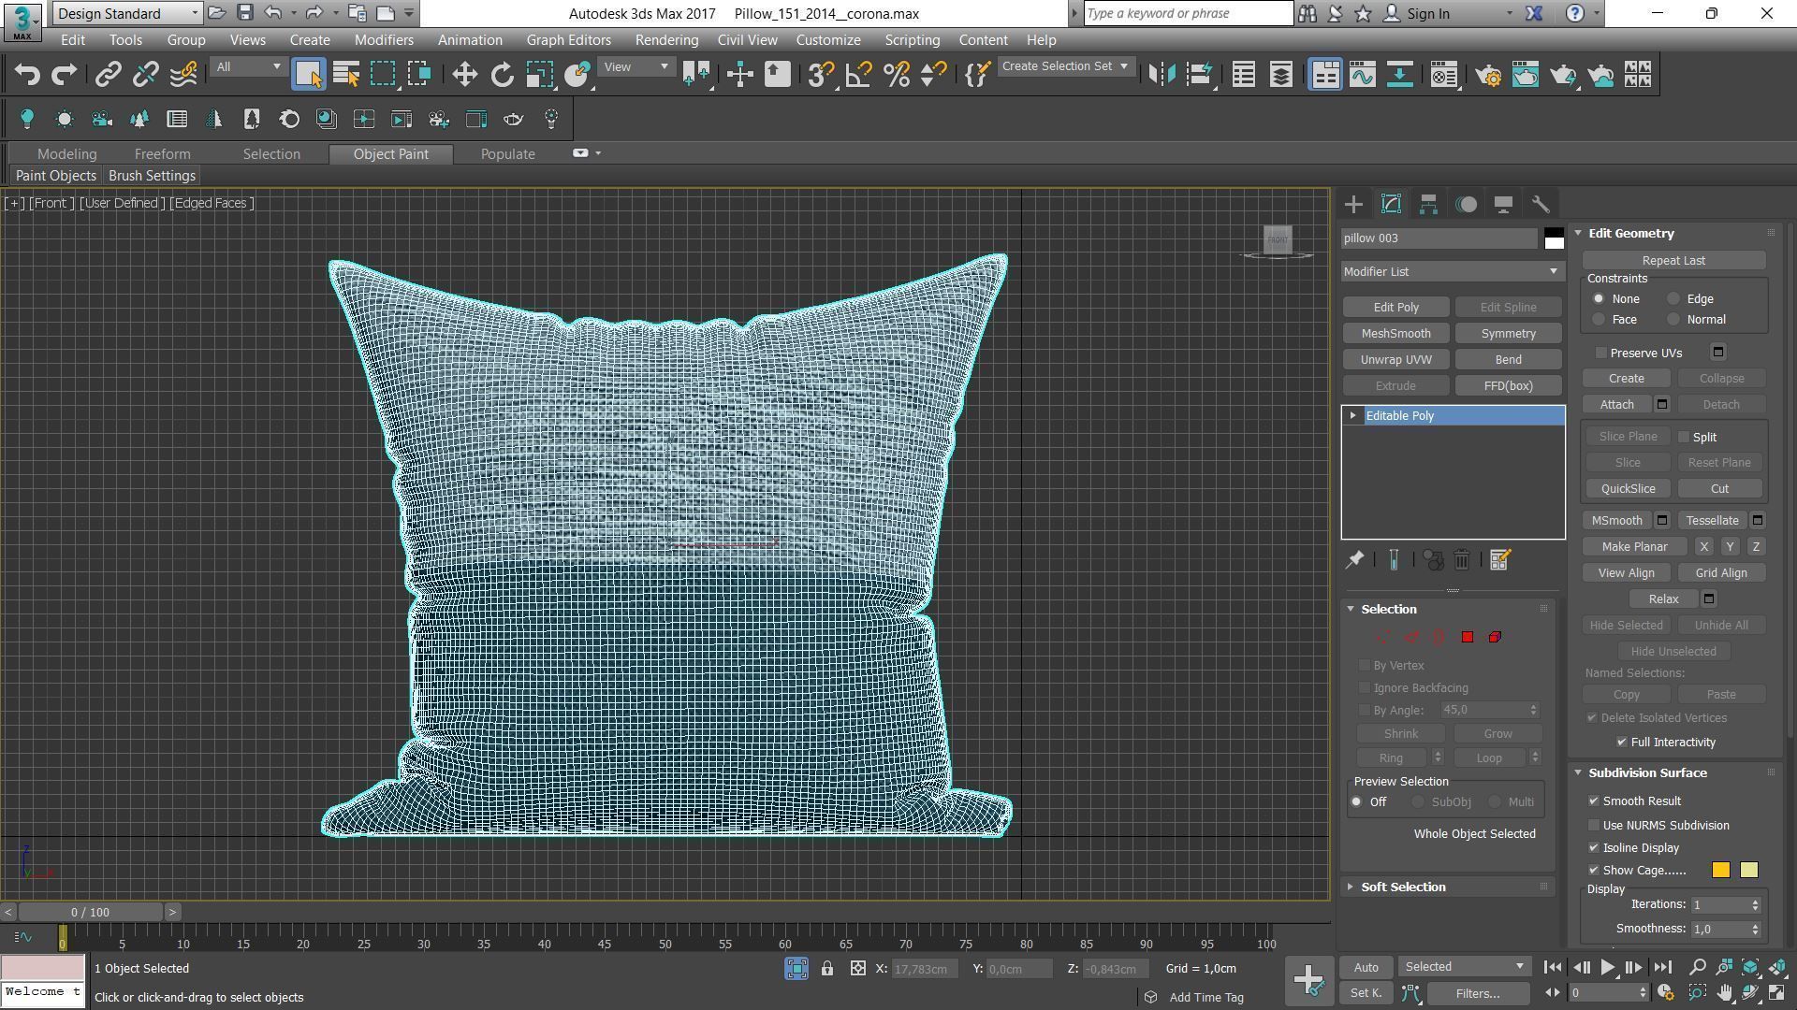
Task: Toggle the Angle Snap icon
Action: point(858,75)
